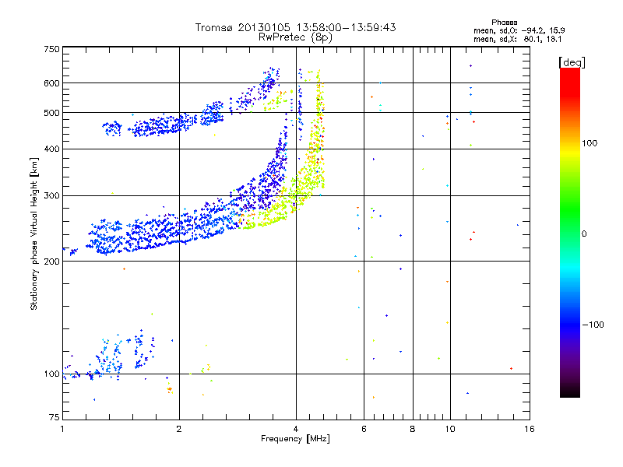Click the y-axis '400' tick label

51,149
